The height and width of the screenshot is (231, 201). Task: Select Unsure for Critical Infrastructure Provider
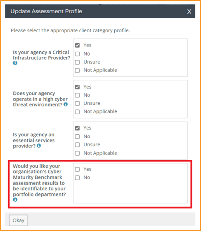click(x=77, y=62)
